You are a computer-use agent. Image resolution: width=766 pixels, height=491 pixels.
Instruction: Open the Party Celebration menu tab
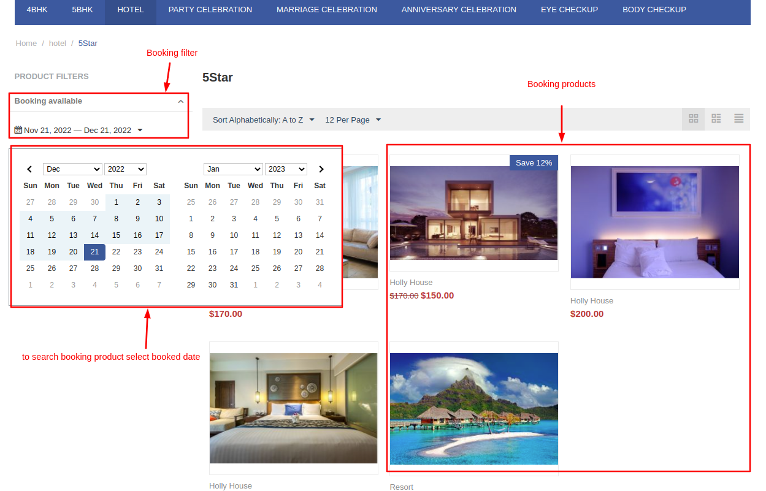click(210, 10)
